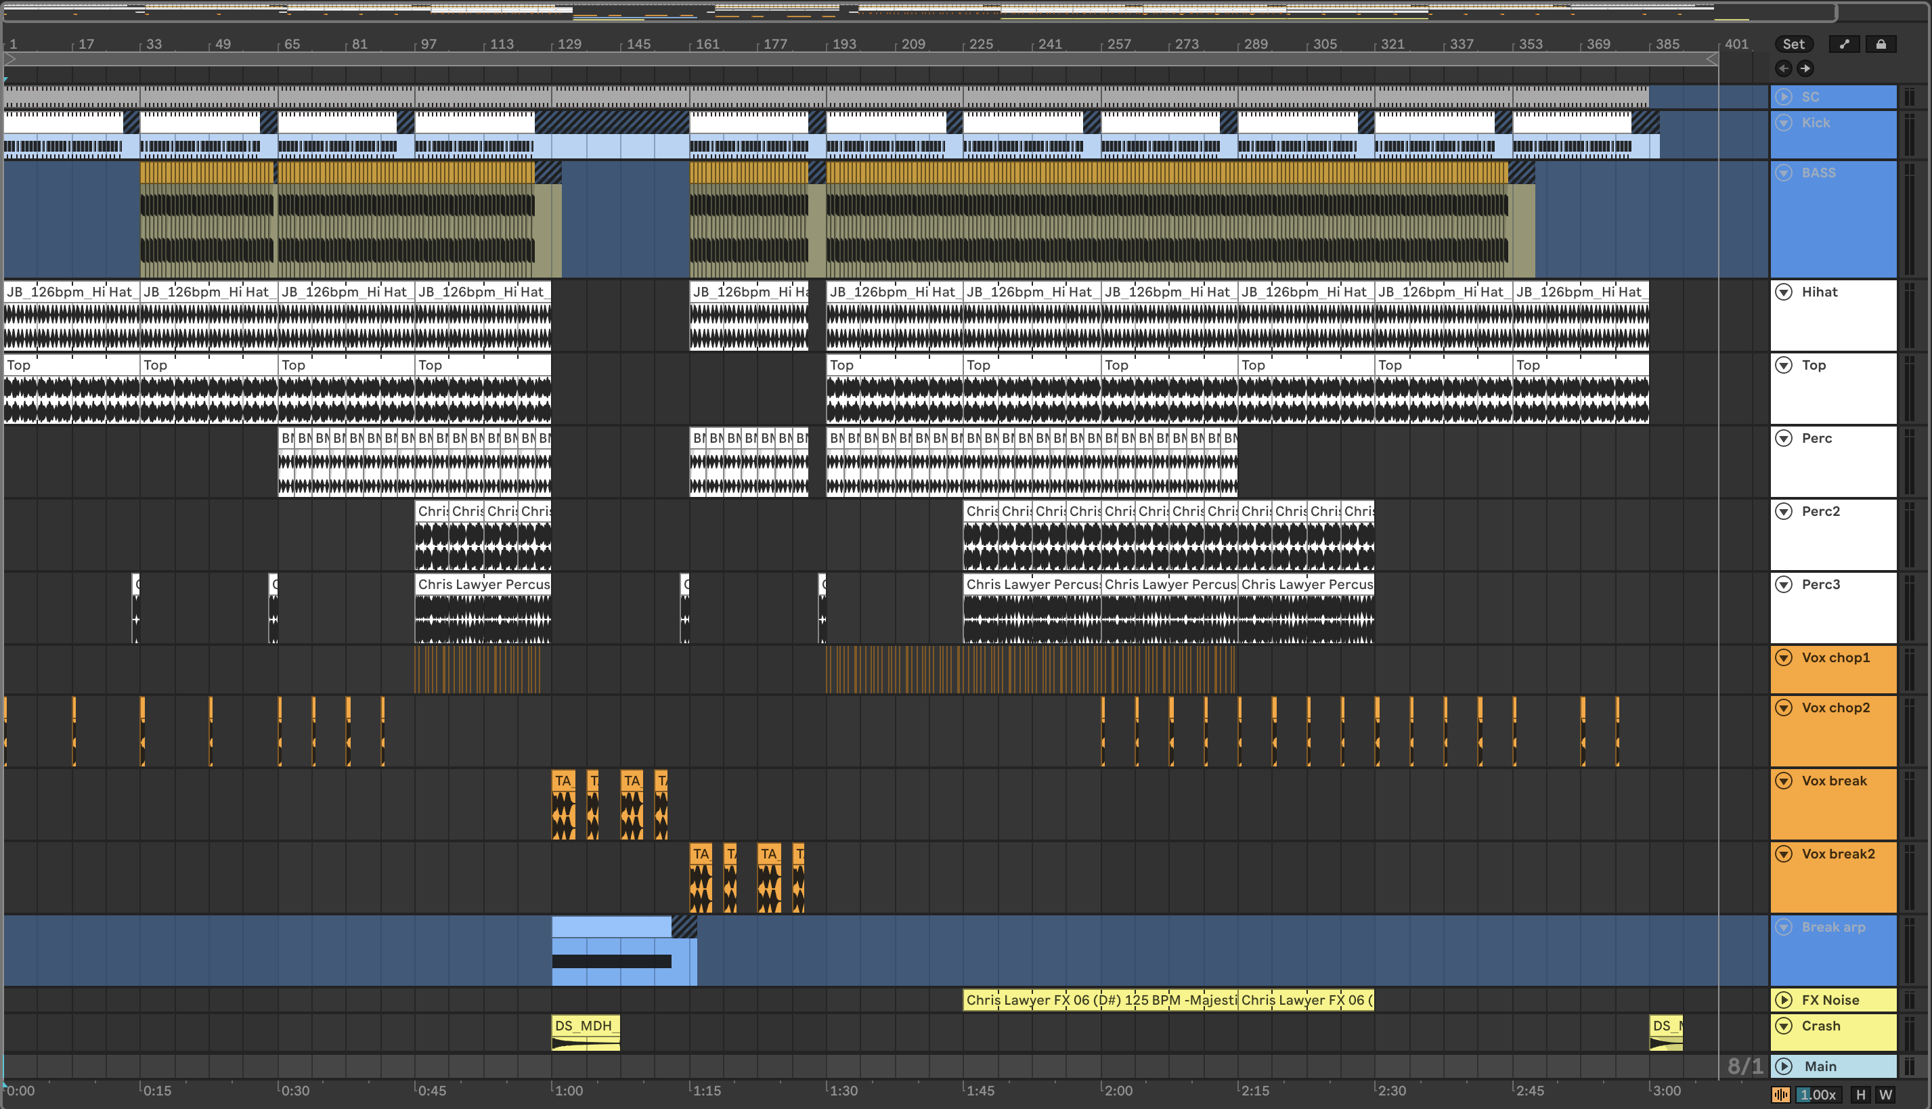Fold the Break arp track
The width and height of the screenshot is (1932, 1109).
[x=1784, y=927]
